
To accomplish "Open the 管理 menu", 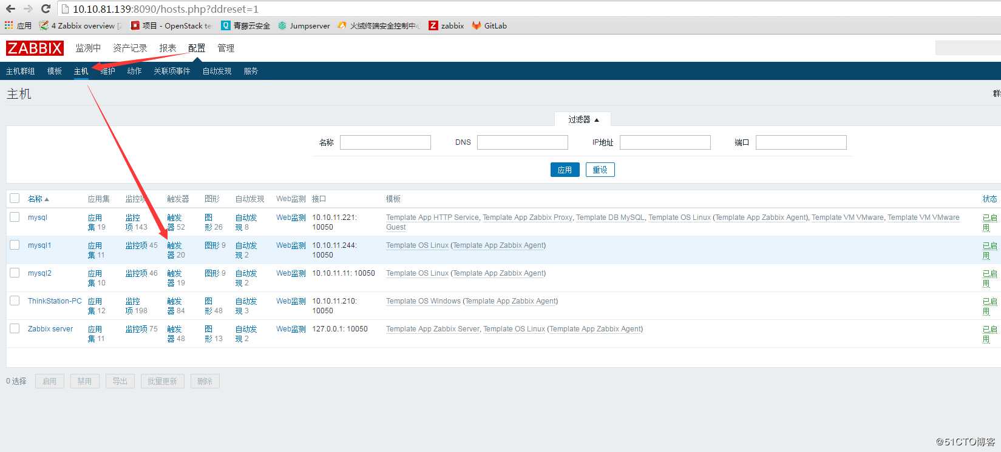I will point(226,48).
